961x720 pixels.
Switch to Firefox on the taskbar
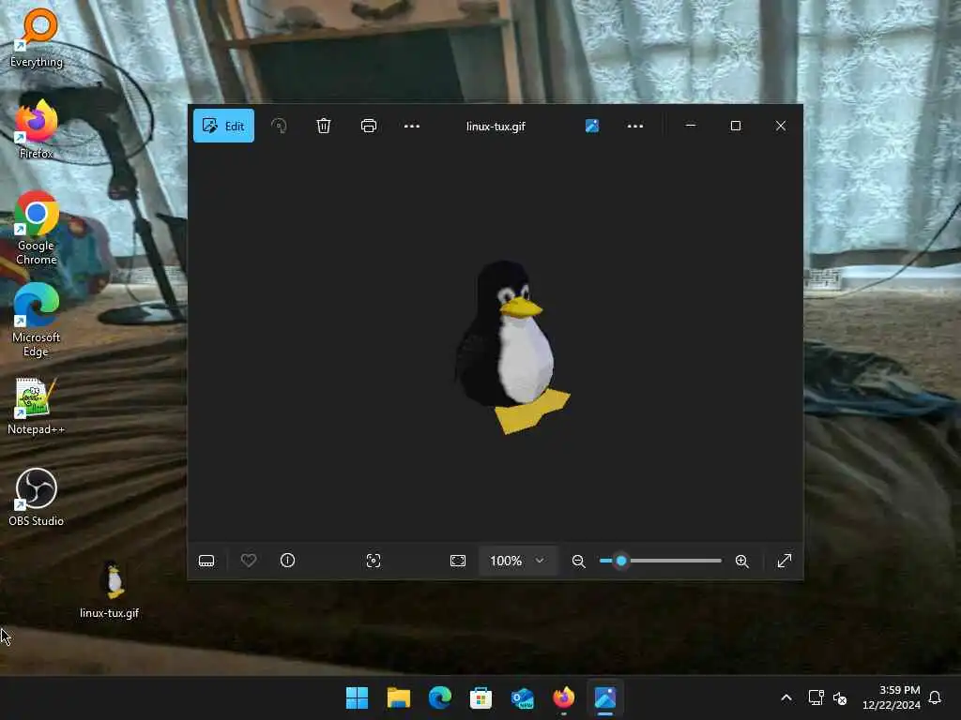(564, 697)
